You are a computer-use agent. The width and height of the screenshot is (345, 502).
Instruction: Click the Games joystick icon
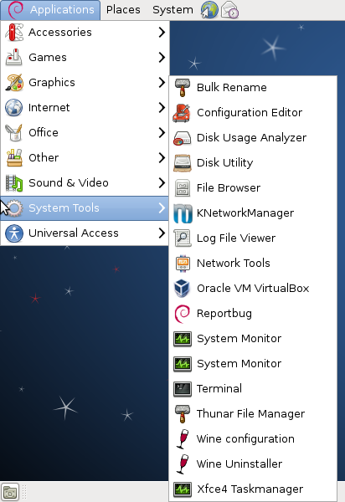(14, 57)
